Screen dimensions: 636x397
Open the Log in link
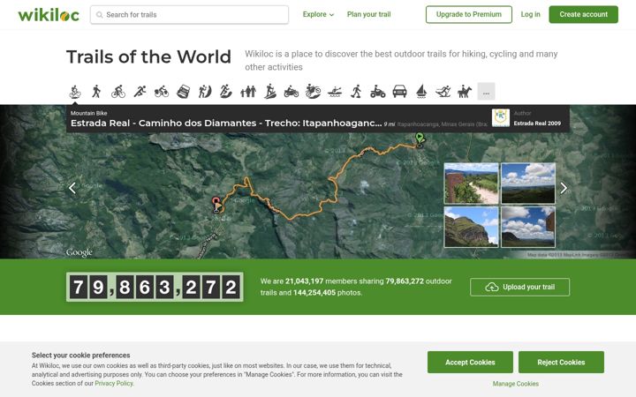point(531,15)
